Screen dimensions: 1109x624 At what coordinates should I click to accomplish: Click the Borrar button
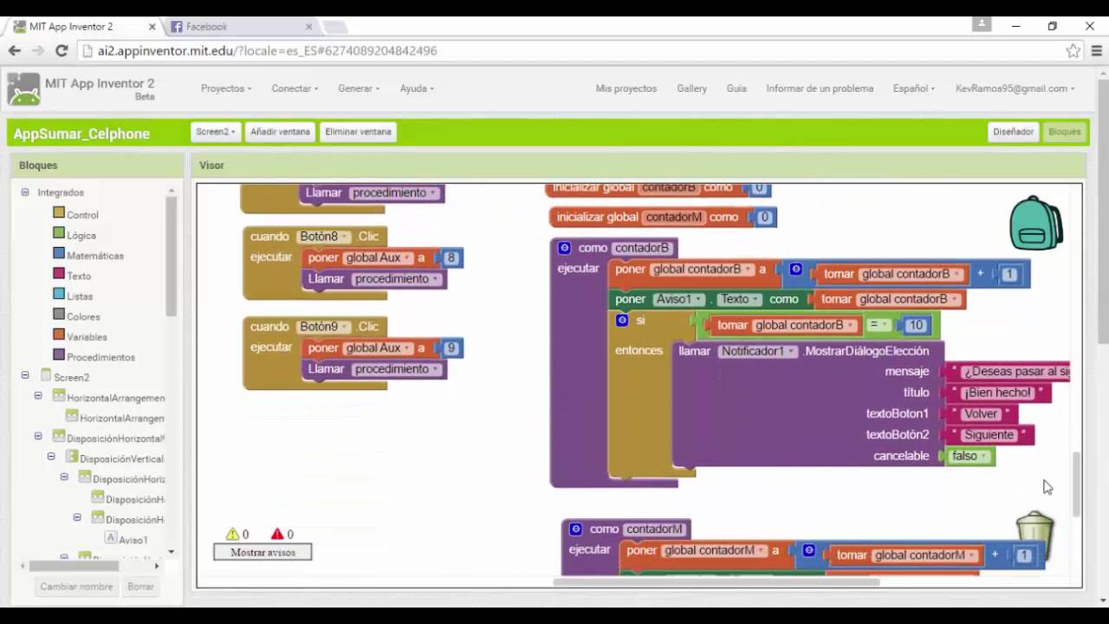coord(140,587)
